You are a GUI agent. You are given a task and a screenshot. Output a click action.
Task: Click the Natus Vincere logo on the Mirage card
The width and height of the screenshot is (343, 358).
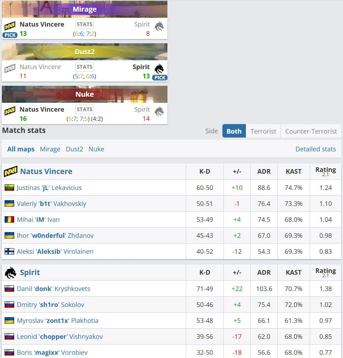pos(10,26)
